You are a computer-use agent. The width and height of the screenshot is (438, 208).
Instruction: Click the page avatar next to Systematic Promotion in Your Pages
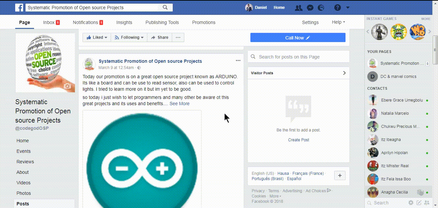point(373,63)
